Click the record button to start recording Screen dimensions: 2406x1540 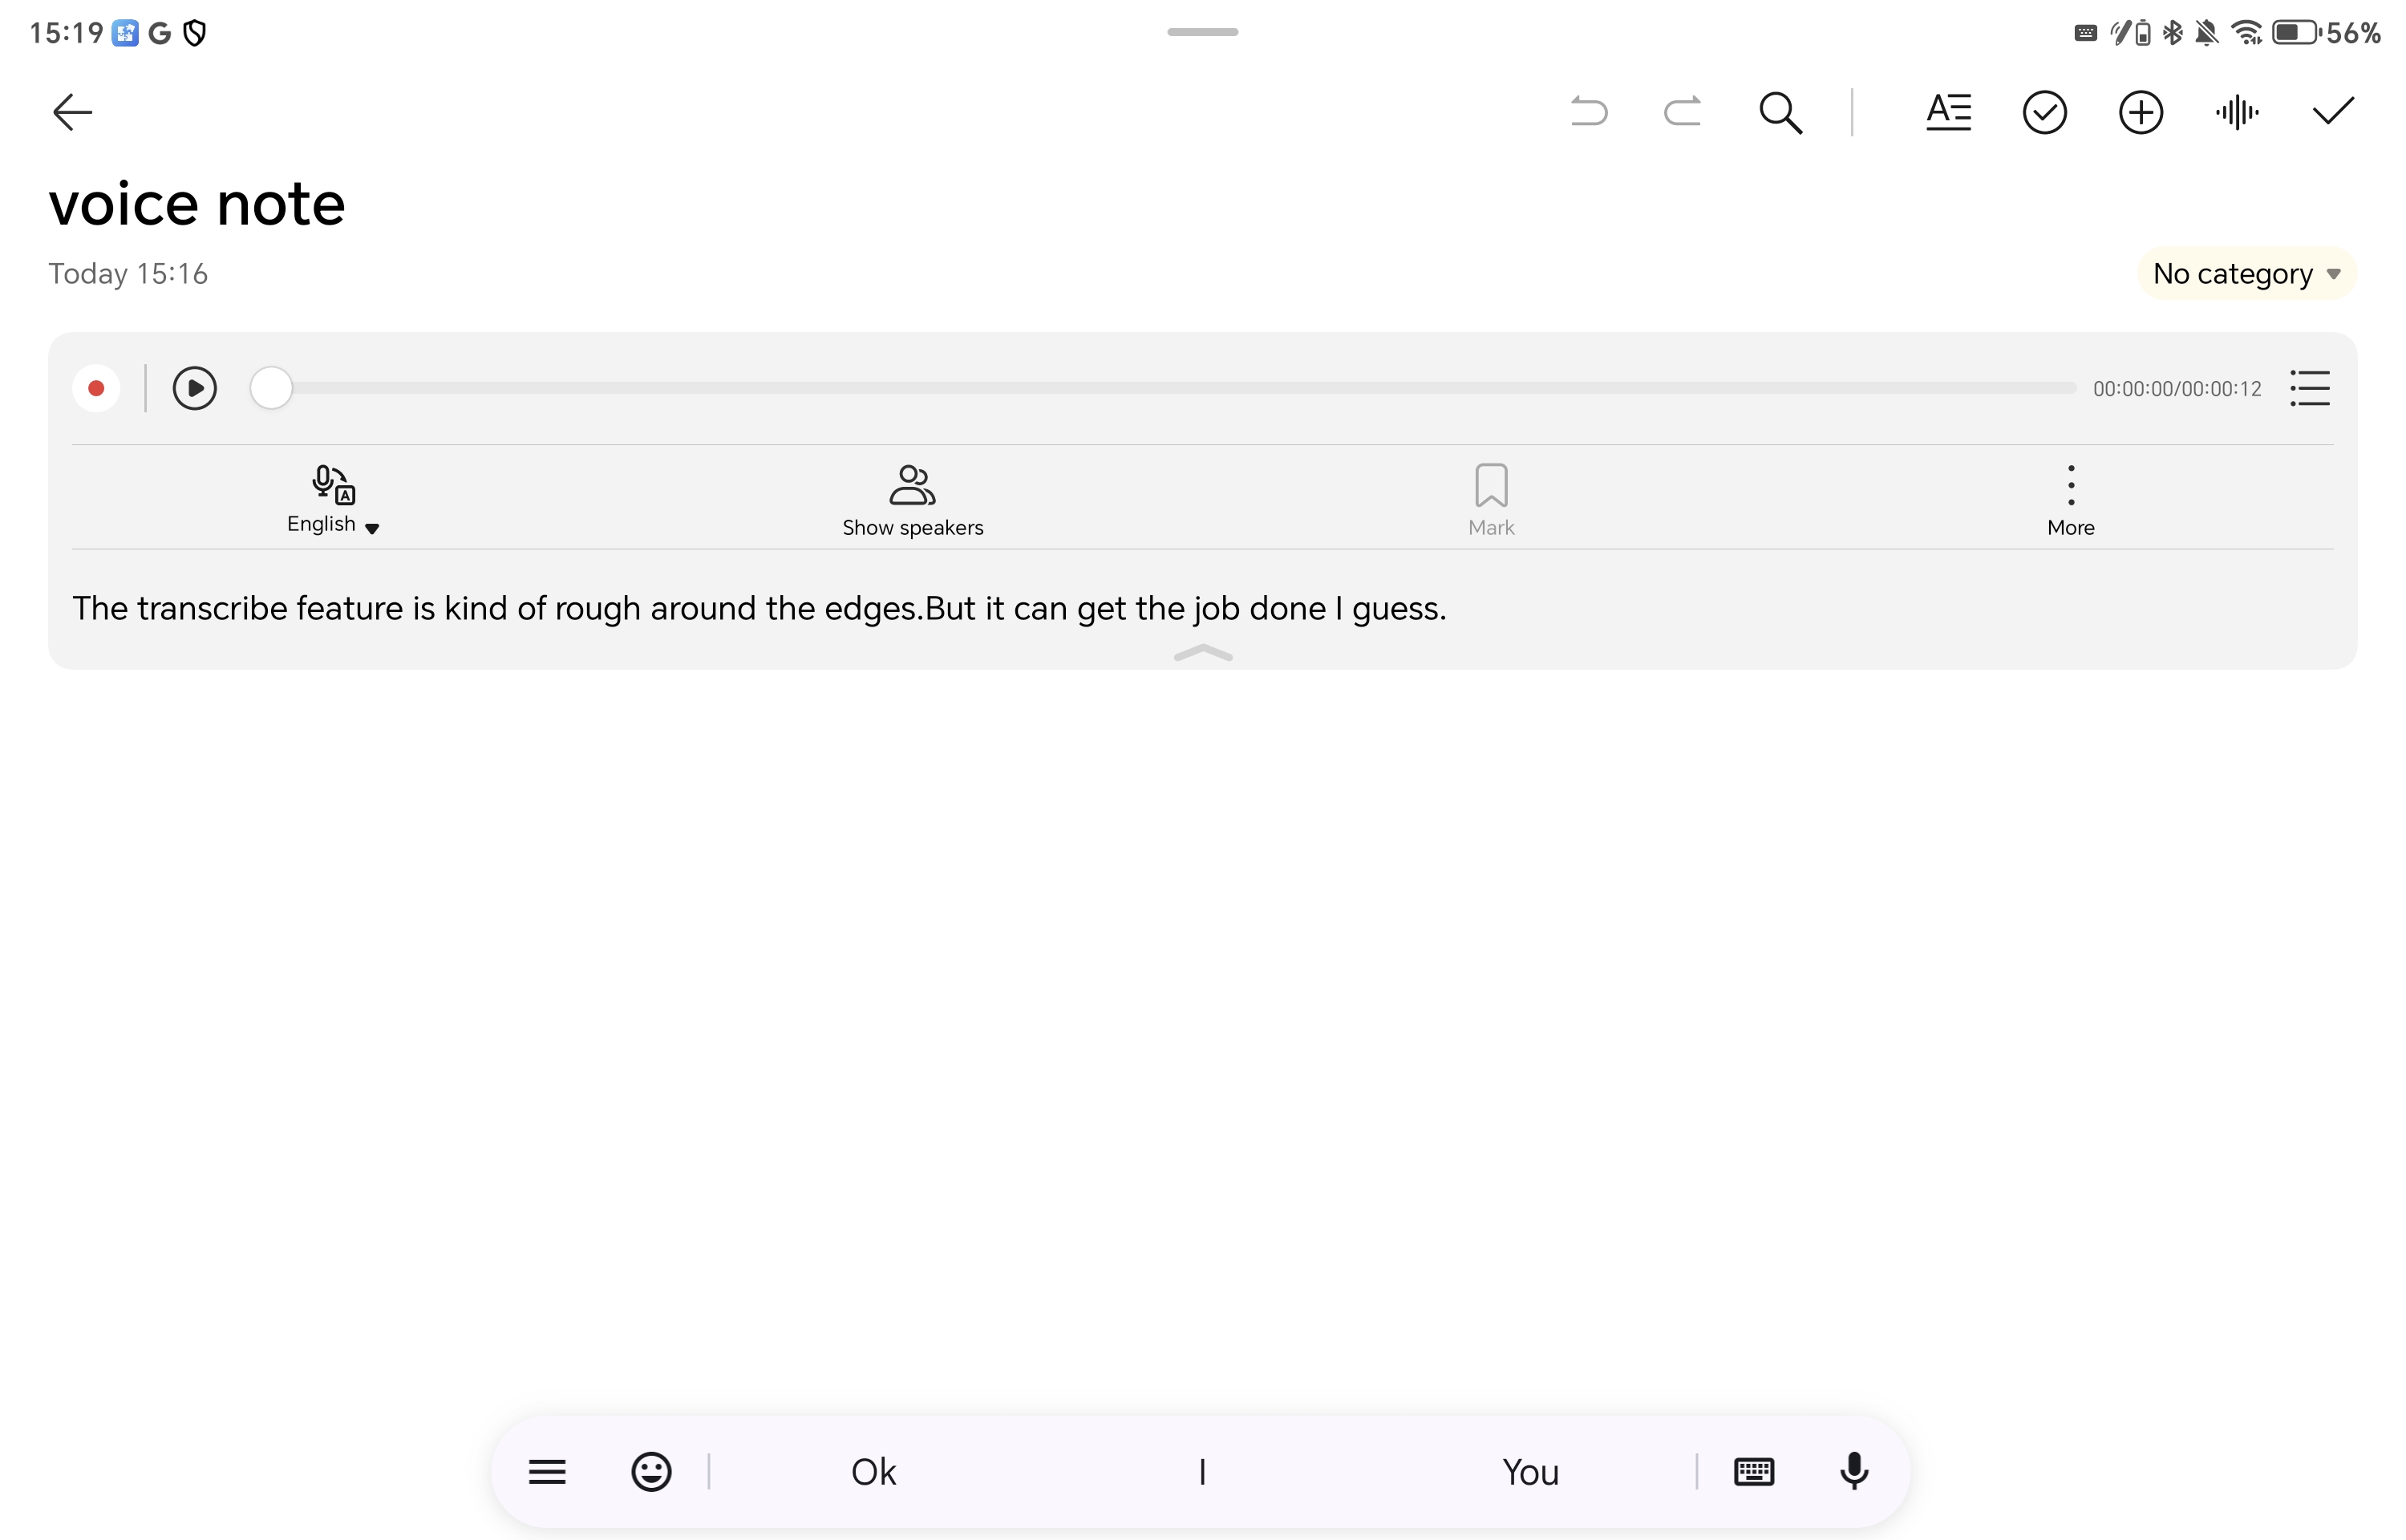point(96,386)
